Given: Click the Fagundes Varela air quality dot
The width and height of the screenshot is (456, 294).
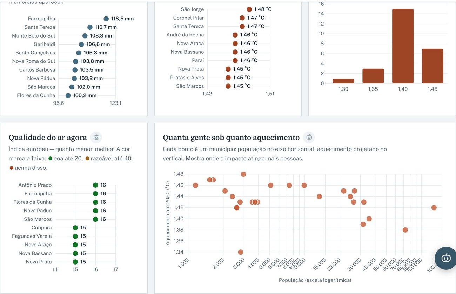Looking at the screenshot, I should 75,236.
